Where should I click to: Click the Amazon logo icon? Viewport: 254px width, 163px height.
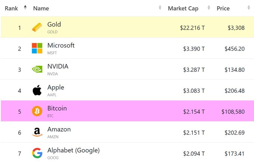37,132
